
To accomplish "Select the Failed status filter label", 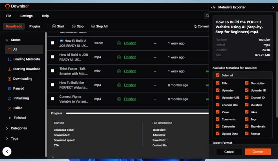I will 18,108.
